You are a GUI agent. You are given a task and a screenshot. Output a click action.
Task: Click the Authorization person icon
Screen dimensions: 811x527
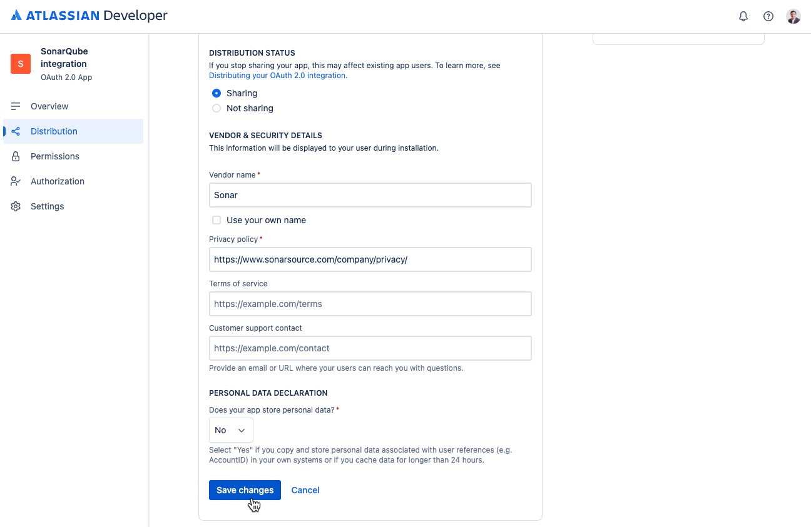(x=16, y=181)
